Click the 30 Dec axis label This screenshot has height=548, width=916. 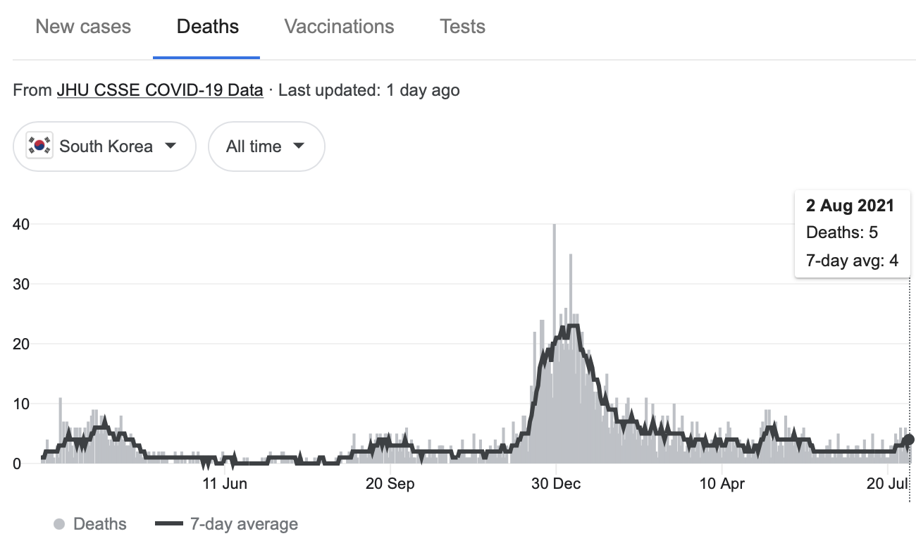[x=556, y=484]
